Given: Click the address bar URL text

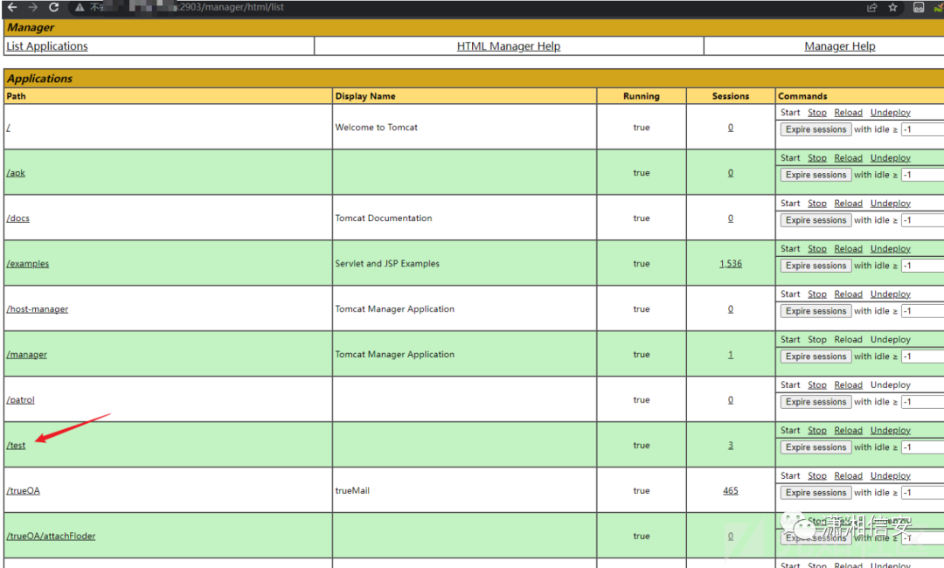Looking at the screenshot, I should click(x=231, y=7).
